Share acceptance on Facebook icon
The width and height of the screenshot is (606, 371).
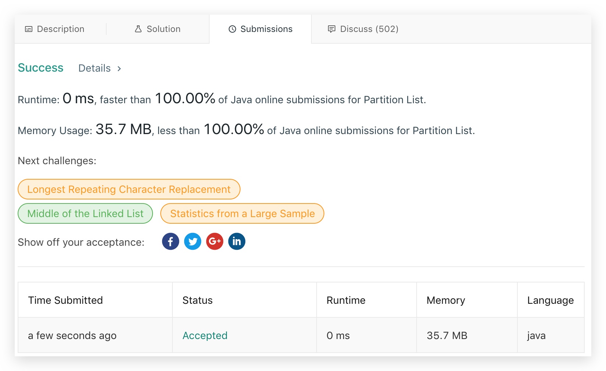(170, 241)
